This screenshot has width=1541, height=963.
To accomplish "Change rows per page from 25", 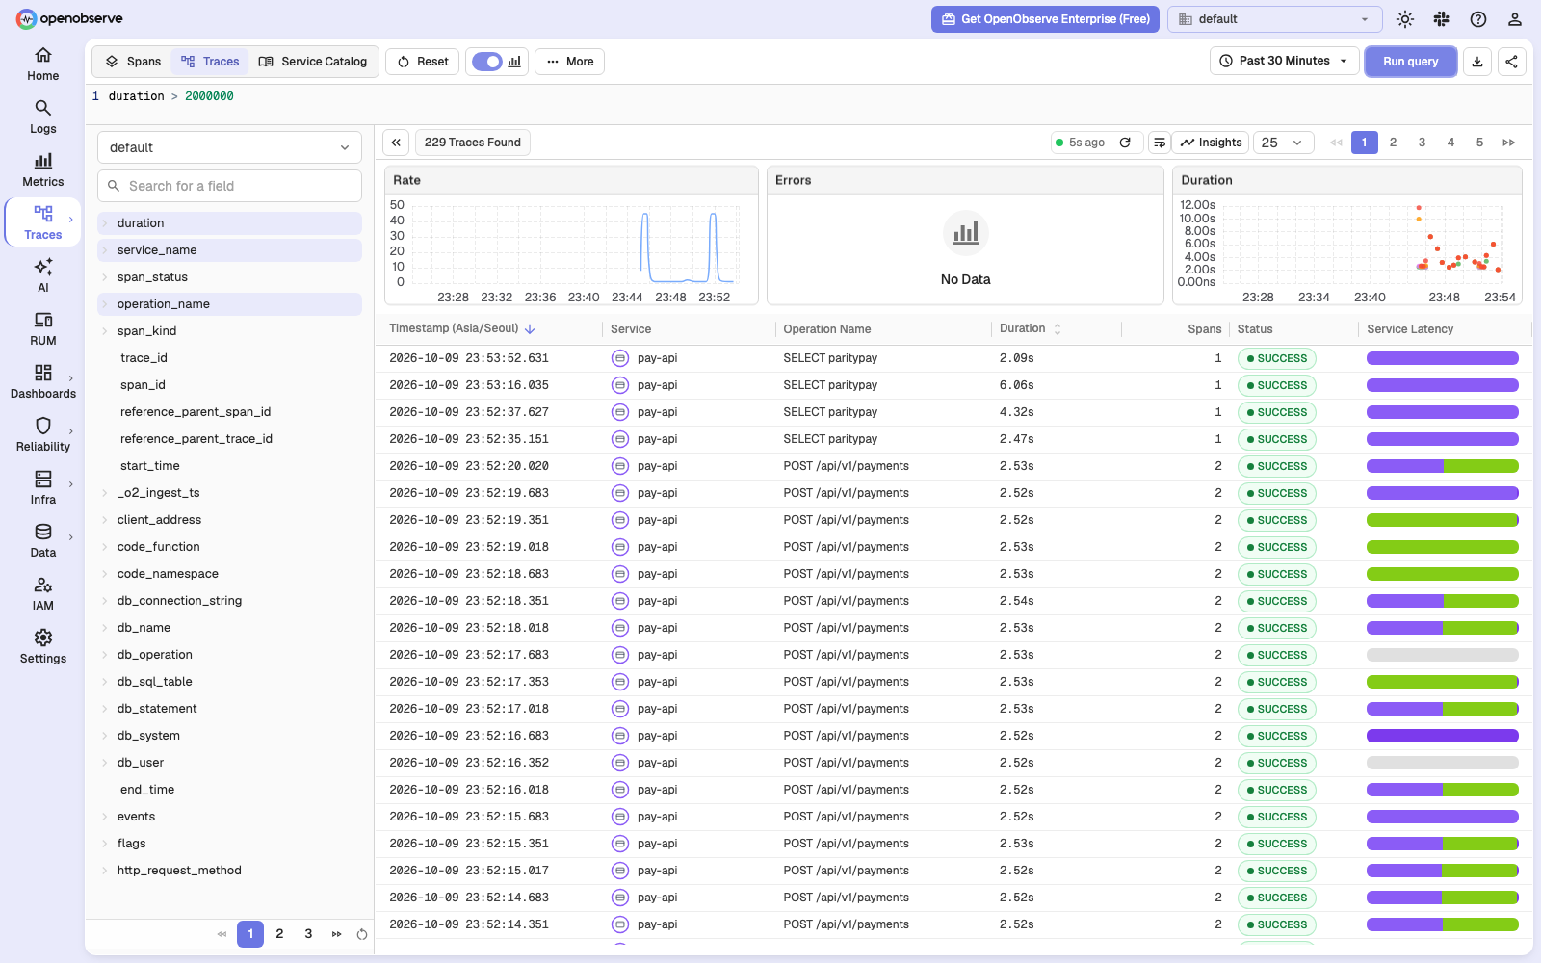I will point(1282,143).
